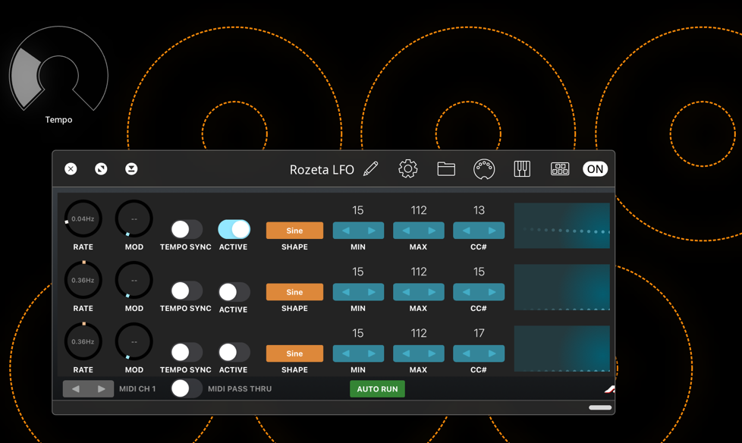Decrease MIN value on the first LFO
Viewport: 742px width, 443px height.
(x=345, y=231)
